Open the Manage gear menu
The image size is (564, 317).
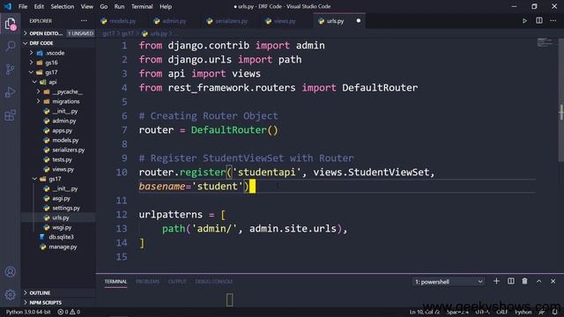[x=10, y=295]
